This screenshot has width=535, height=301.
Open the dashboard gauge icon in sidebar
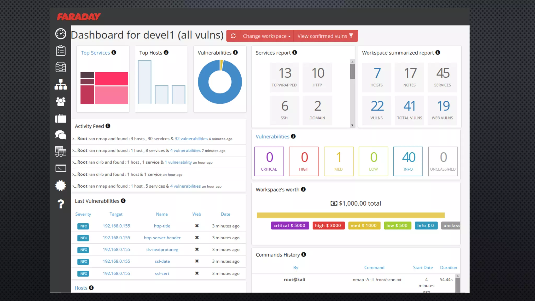click(61, 34)
